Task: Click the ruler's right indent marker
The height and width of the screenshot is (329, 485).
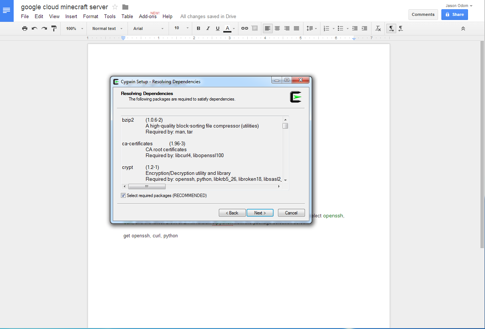Action: (x=354, y=38)
